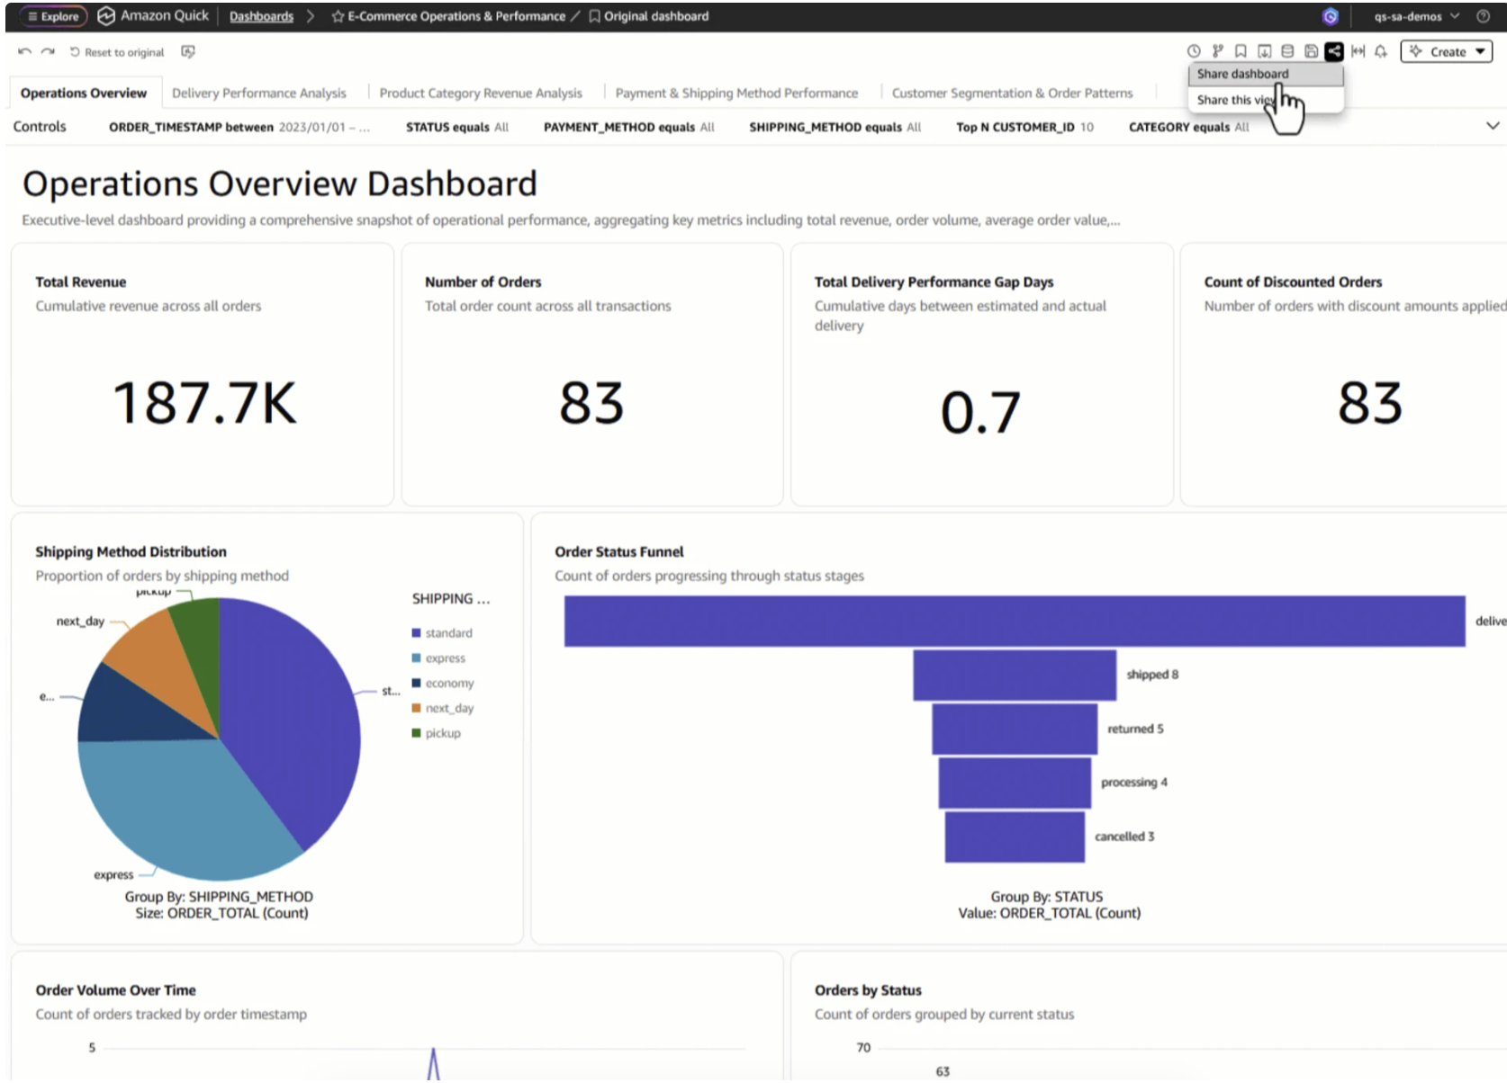Click the icon right of Reset to original
The width and height of the screenshot is (1507, 1083).
point(187,52)
